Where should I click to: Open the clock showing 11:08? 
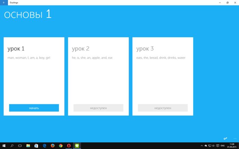pyautogui.click(x=232, y=146)
